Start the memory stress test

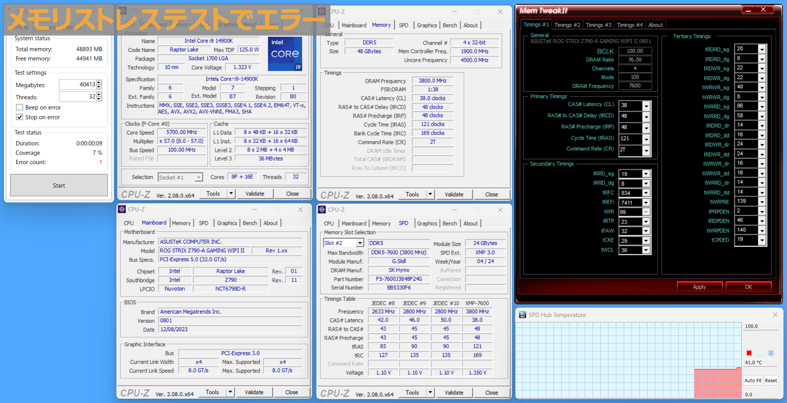pos(59,185)
